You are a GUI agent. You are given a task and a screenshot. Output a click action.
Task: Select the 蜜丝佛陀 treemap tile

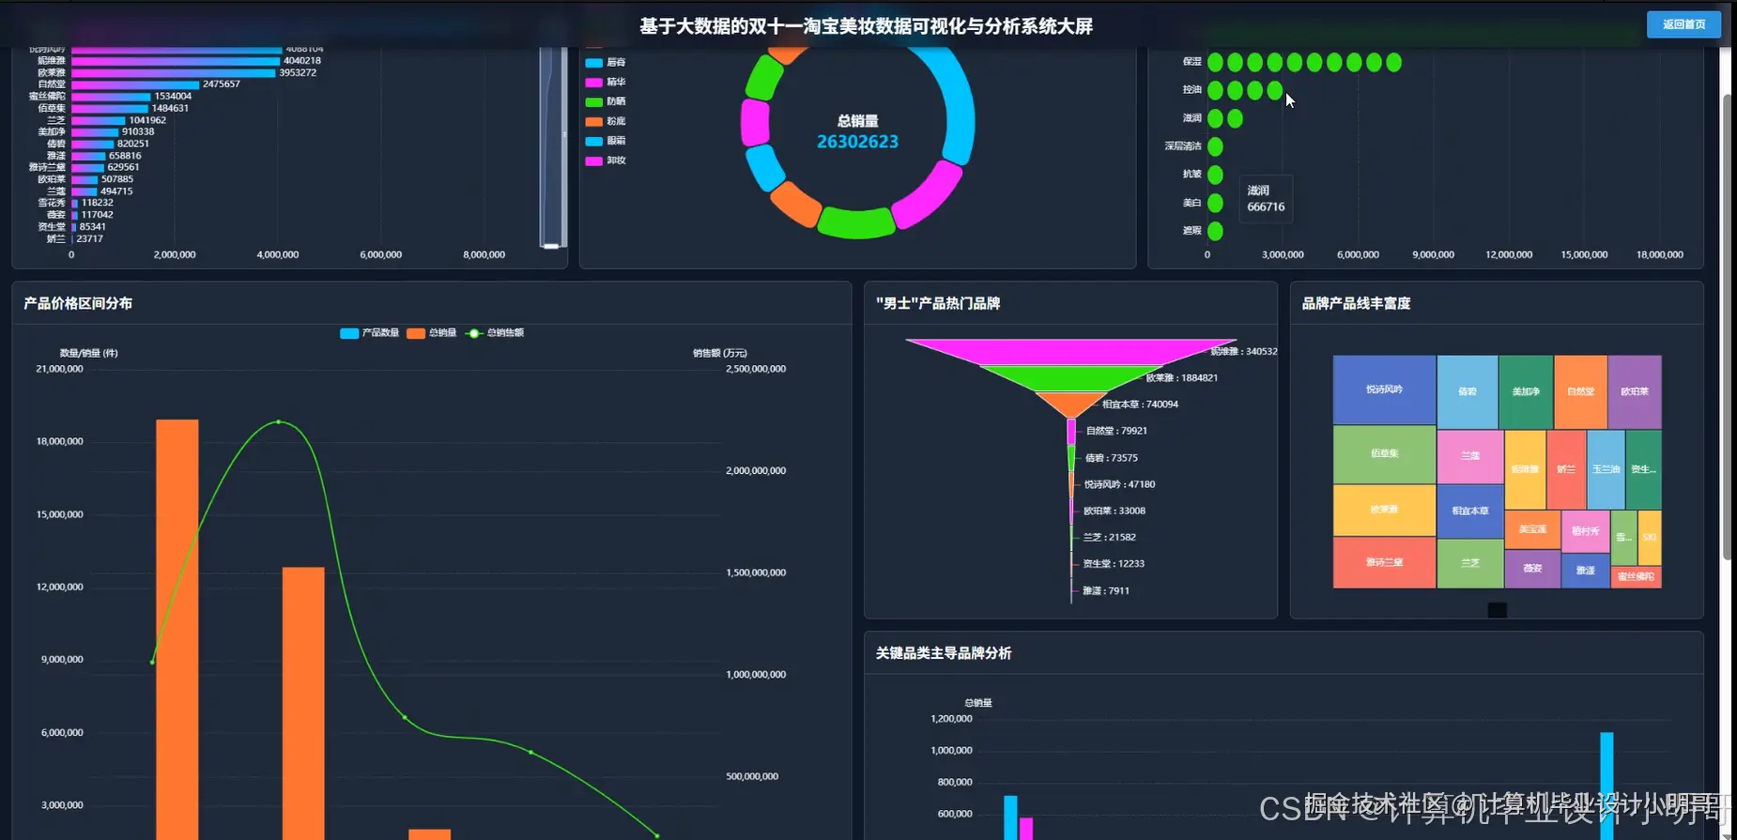pos(1636,577)
